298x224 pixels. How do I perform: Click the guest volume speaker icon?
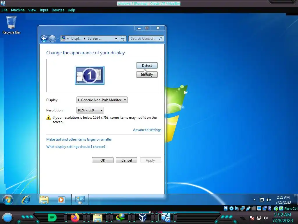coord(269,200)
